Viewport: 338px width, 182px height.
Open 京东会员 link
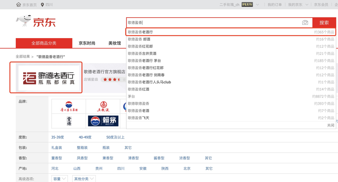point(321,5)
